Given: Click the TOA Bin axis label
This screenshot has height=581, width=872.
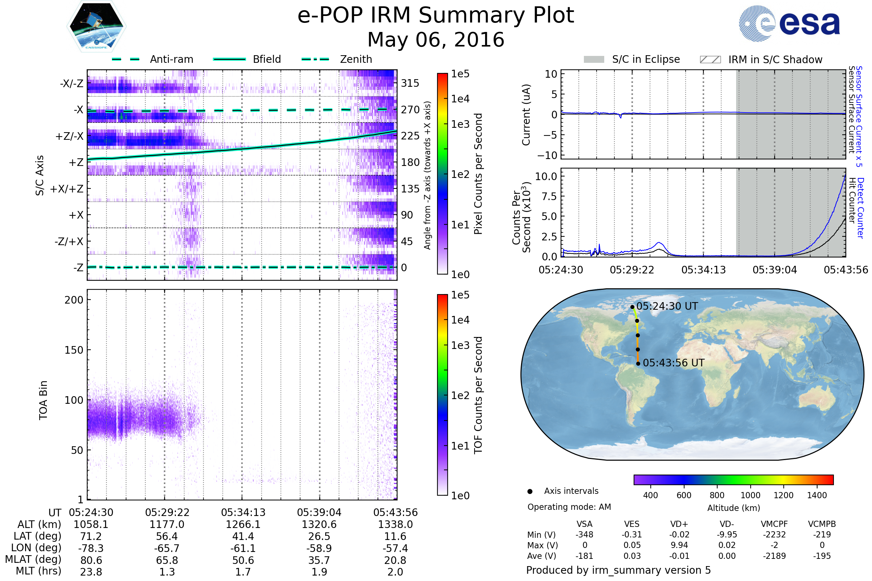Looking at the screenshot, I should (43, 400).
